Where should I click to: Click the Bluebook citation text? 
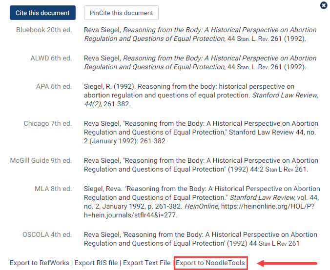(x=200, y=34)
